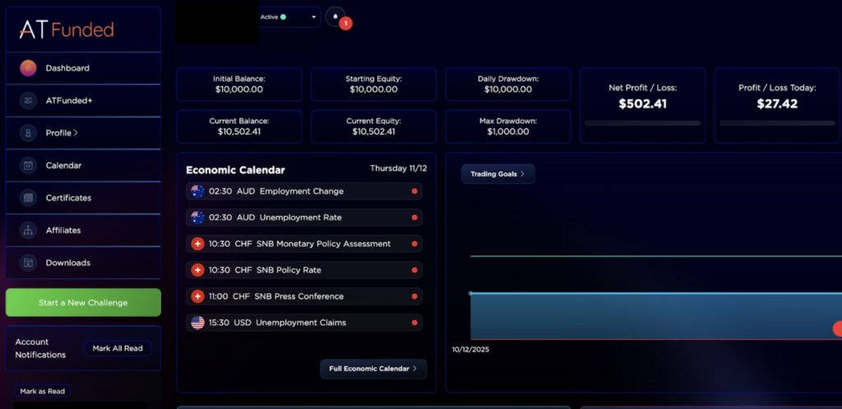This screenshot has width=842, height=409.
Task: Click the Economic Calendar heading
Action: [x=235, y=171]
